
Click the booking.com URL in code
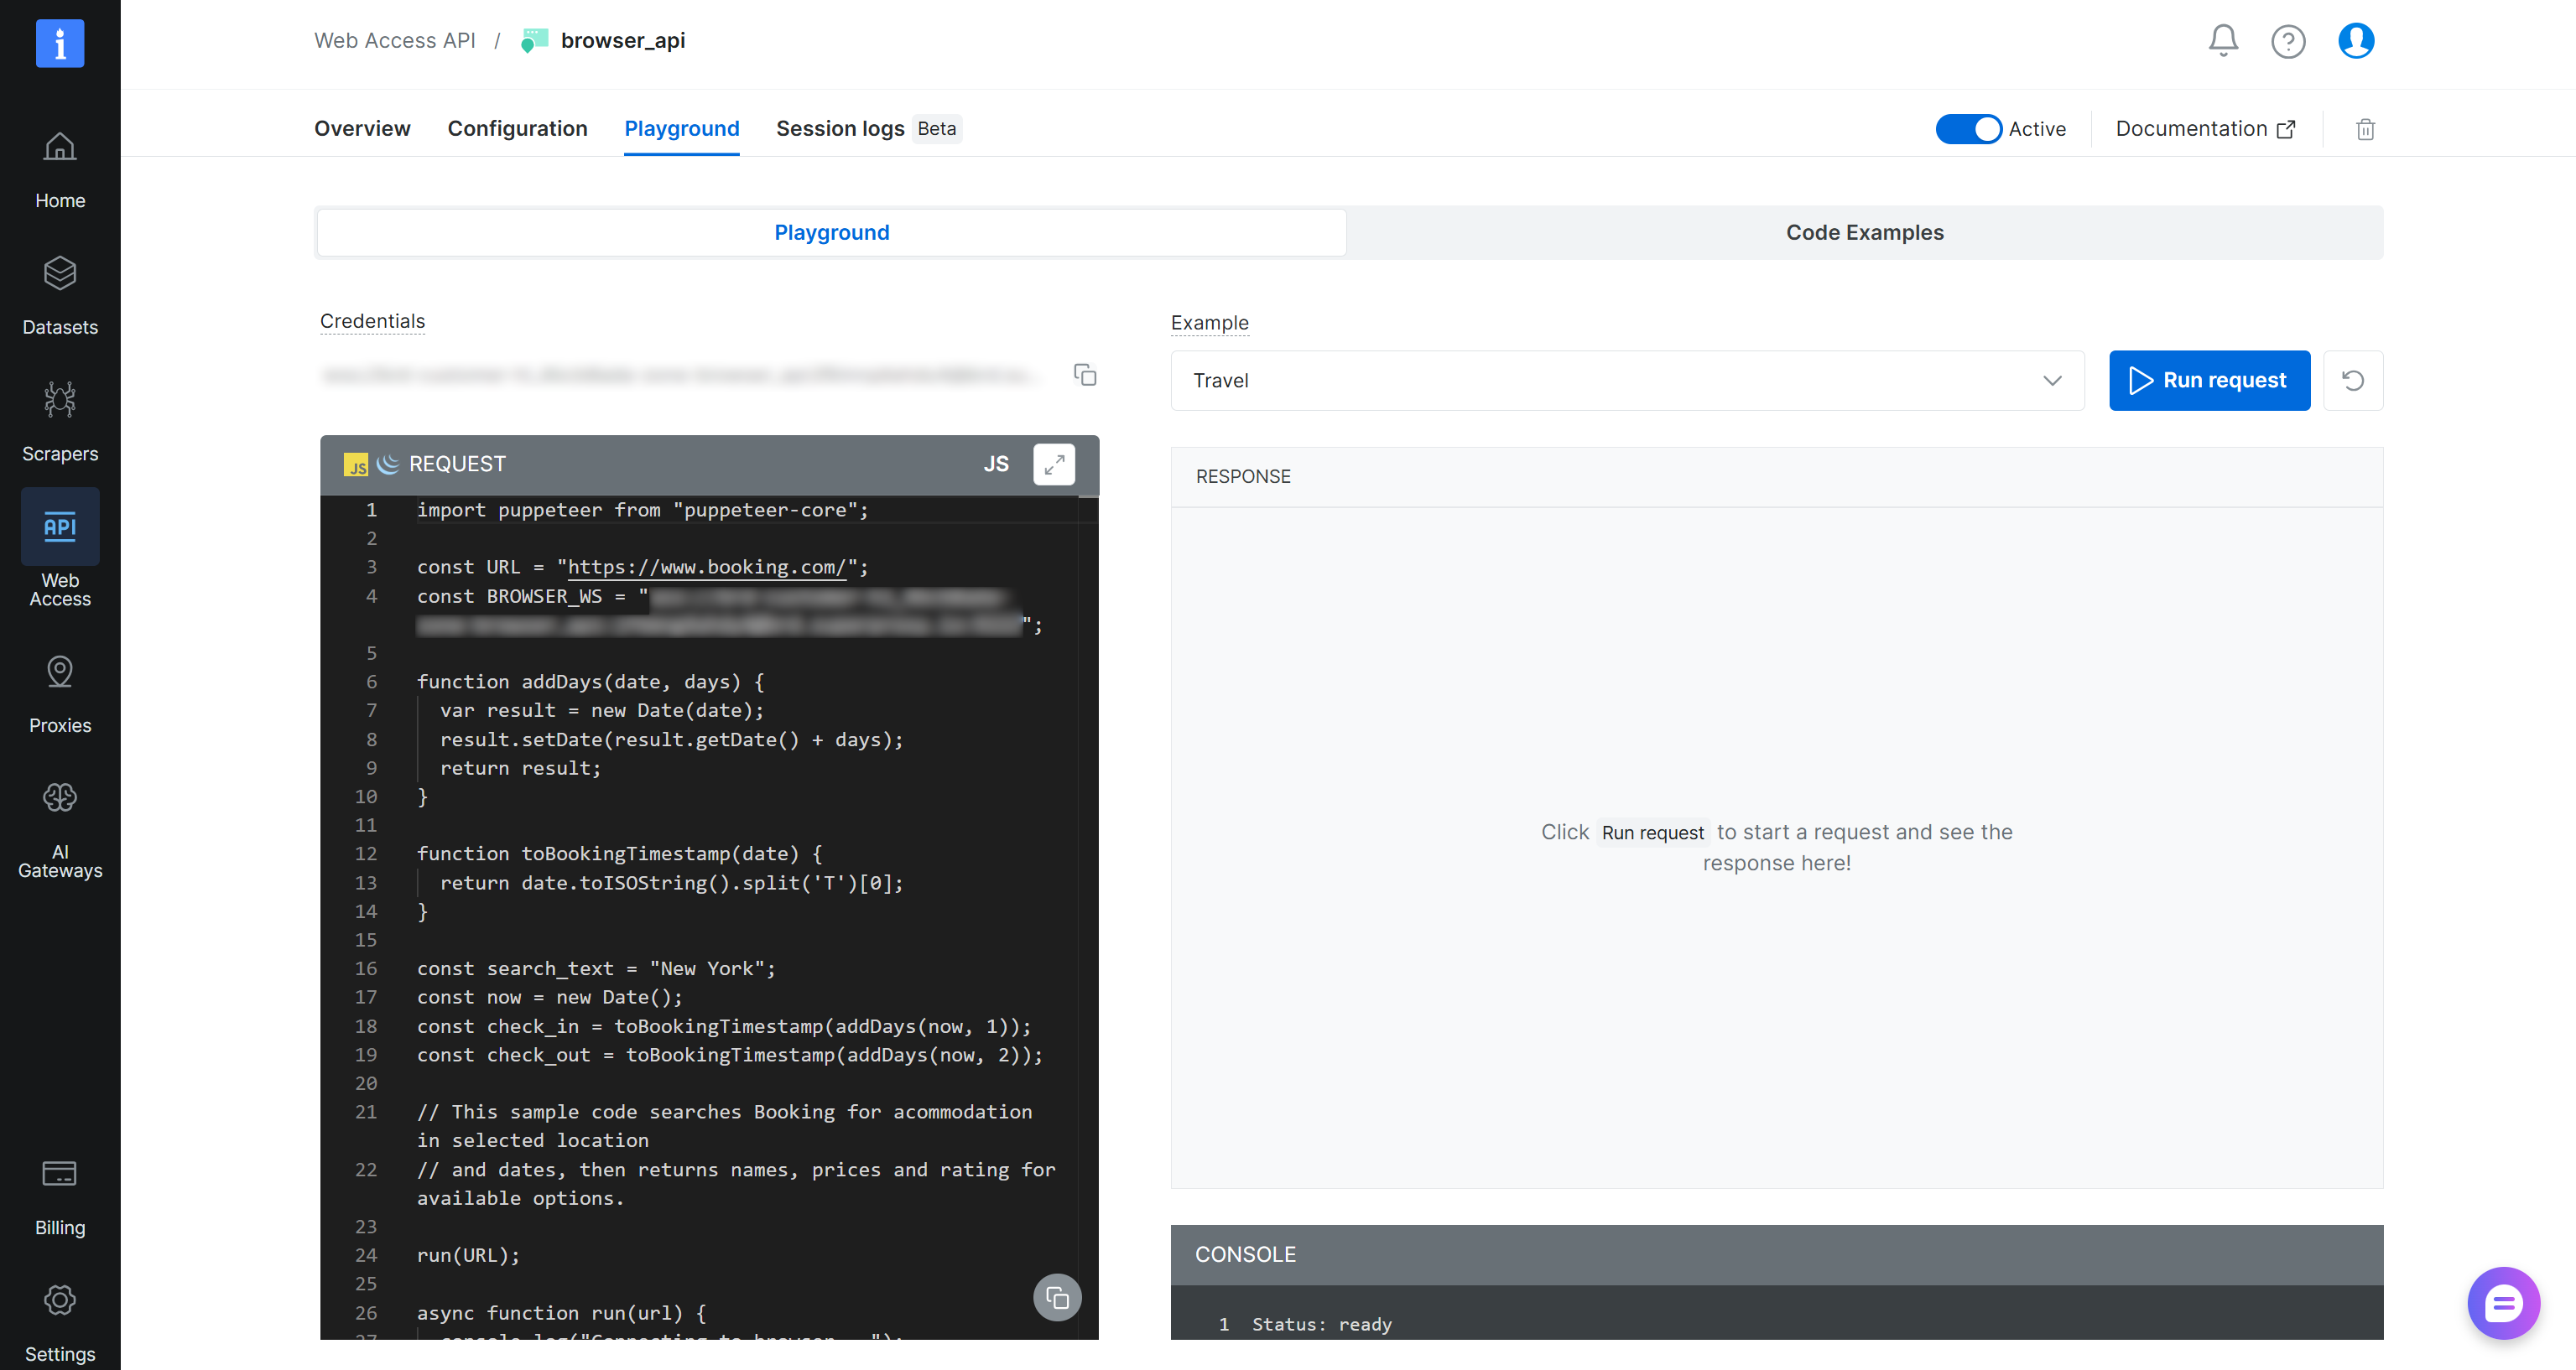tap(706, 567)
